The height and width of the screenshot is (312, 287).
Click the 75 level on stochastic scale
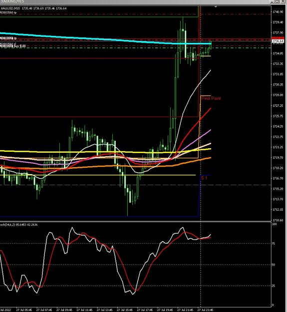pyautogui.click(x=274, y=244)
